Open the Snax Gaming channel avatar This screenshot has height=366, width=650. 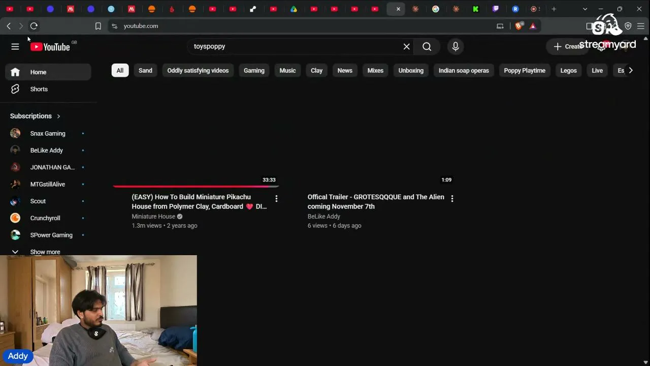(x=15, y=134)
